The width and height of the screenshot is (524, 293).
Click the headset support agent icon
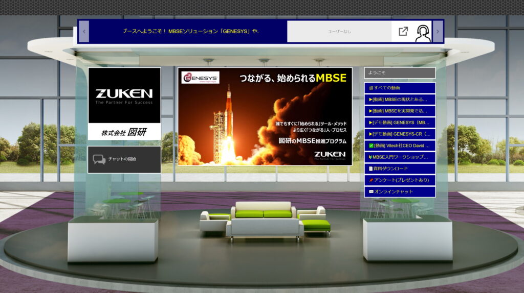click(423, 33)
